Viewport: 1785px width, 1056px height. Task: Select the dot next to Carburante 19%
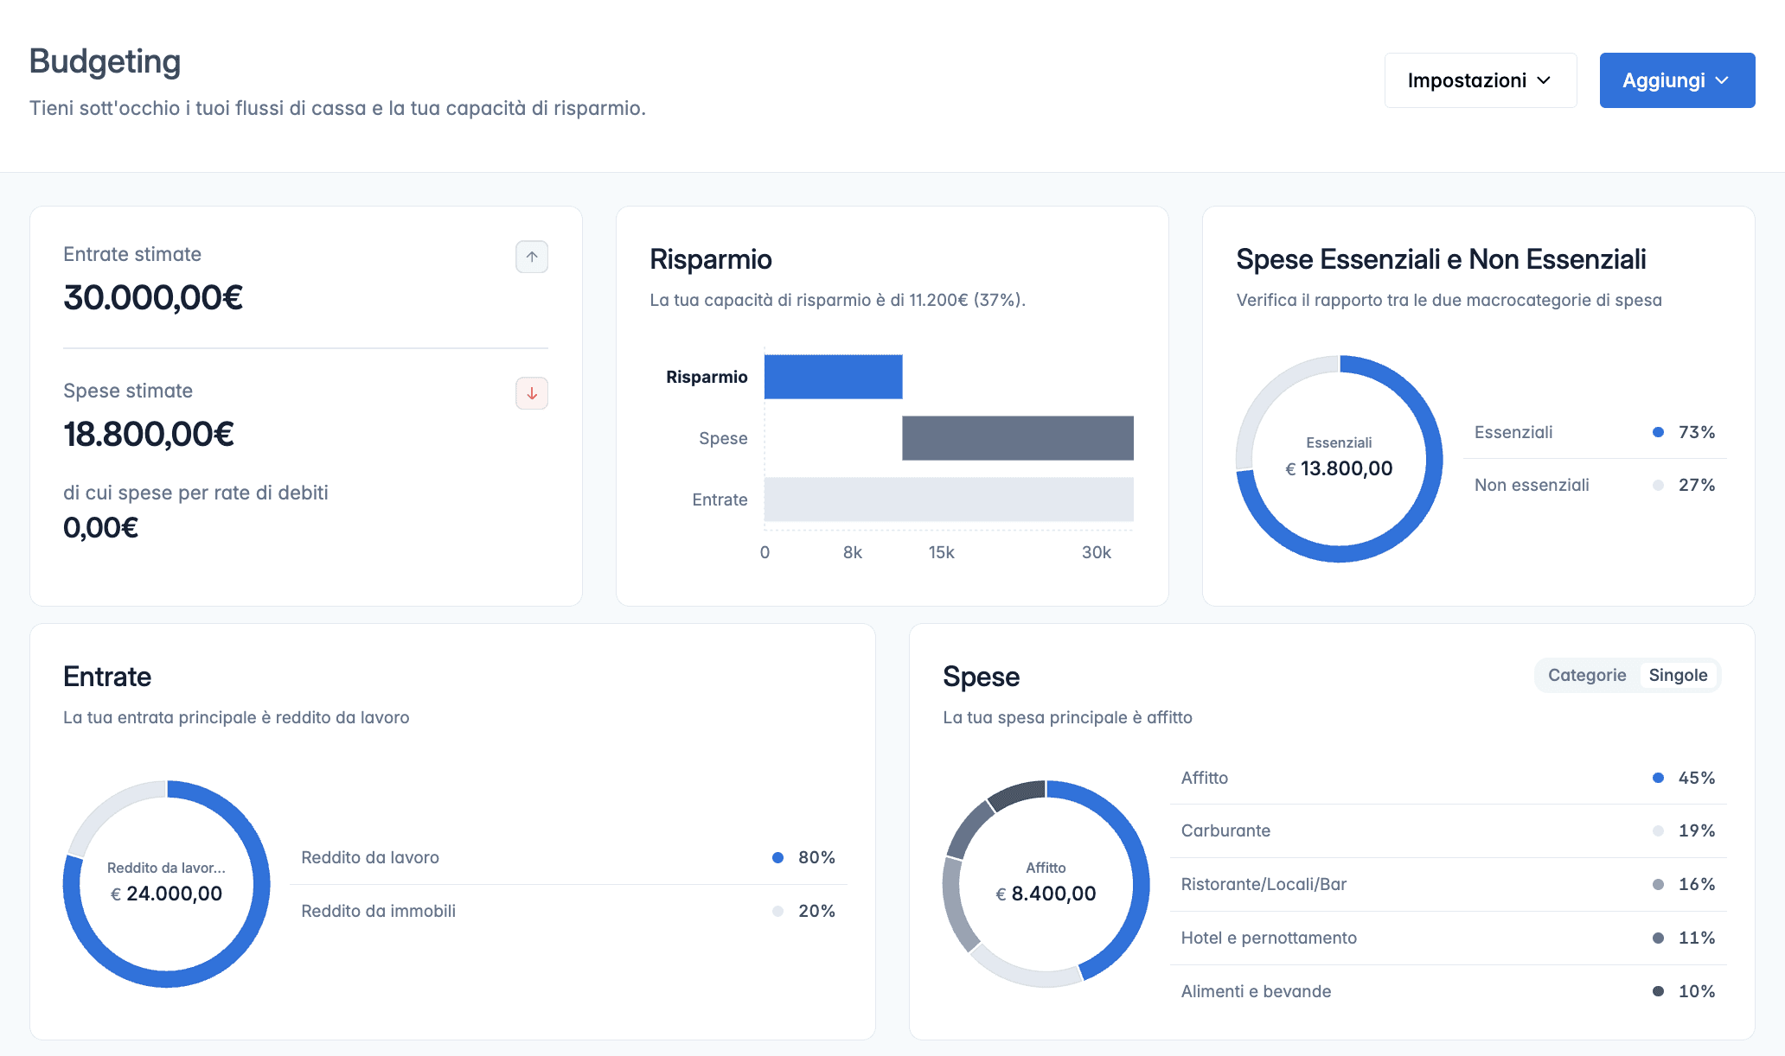(1658, 830)
